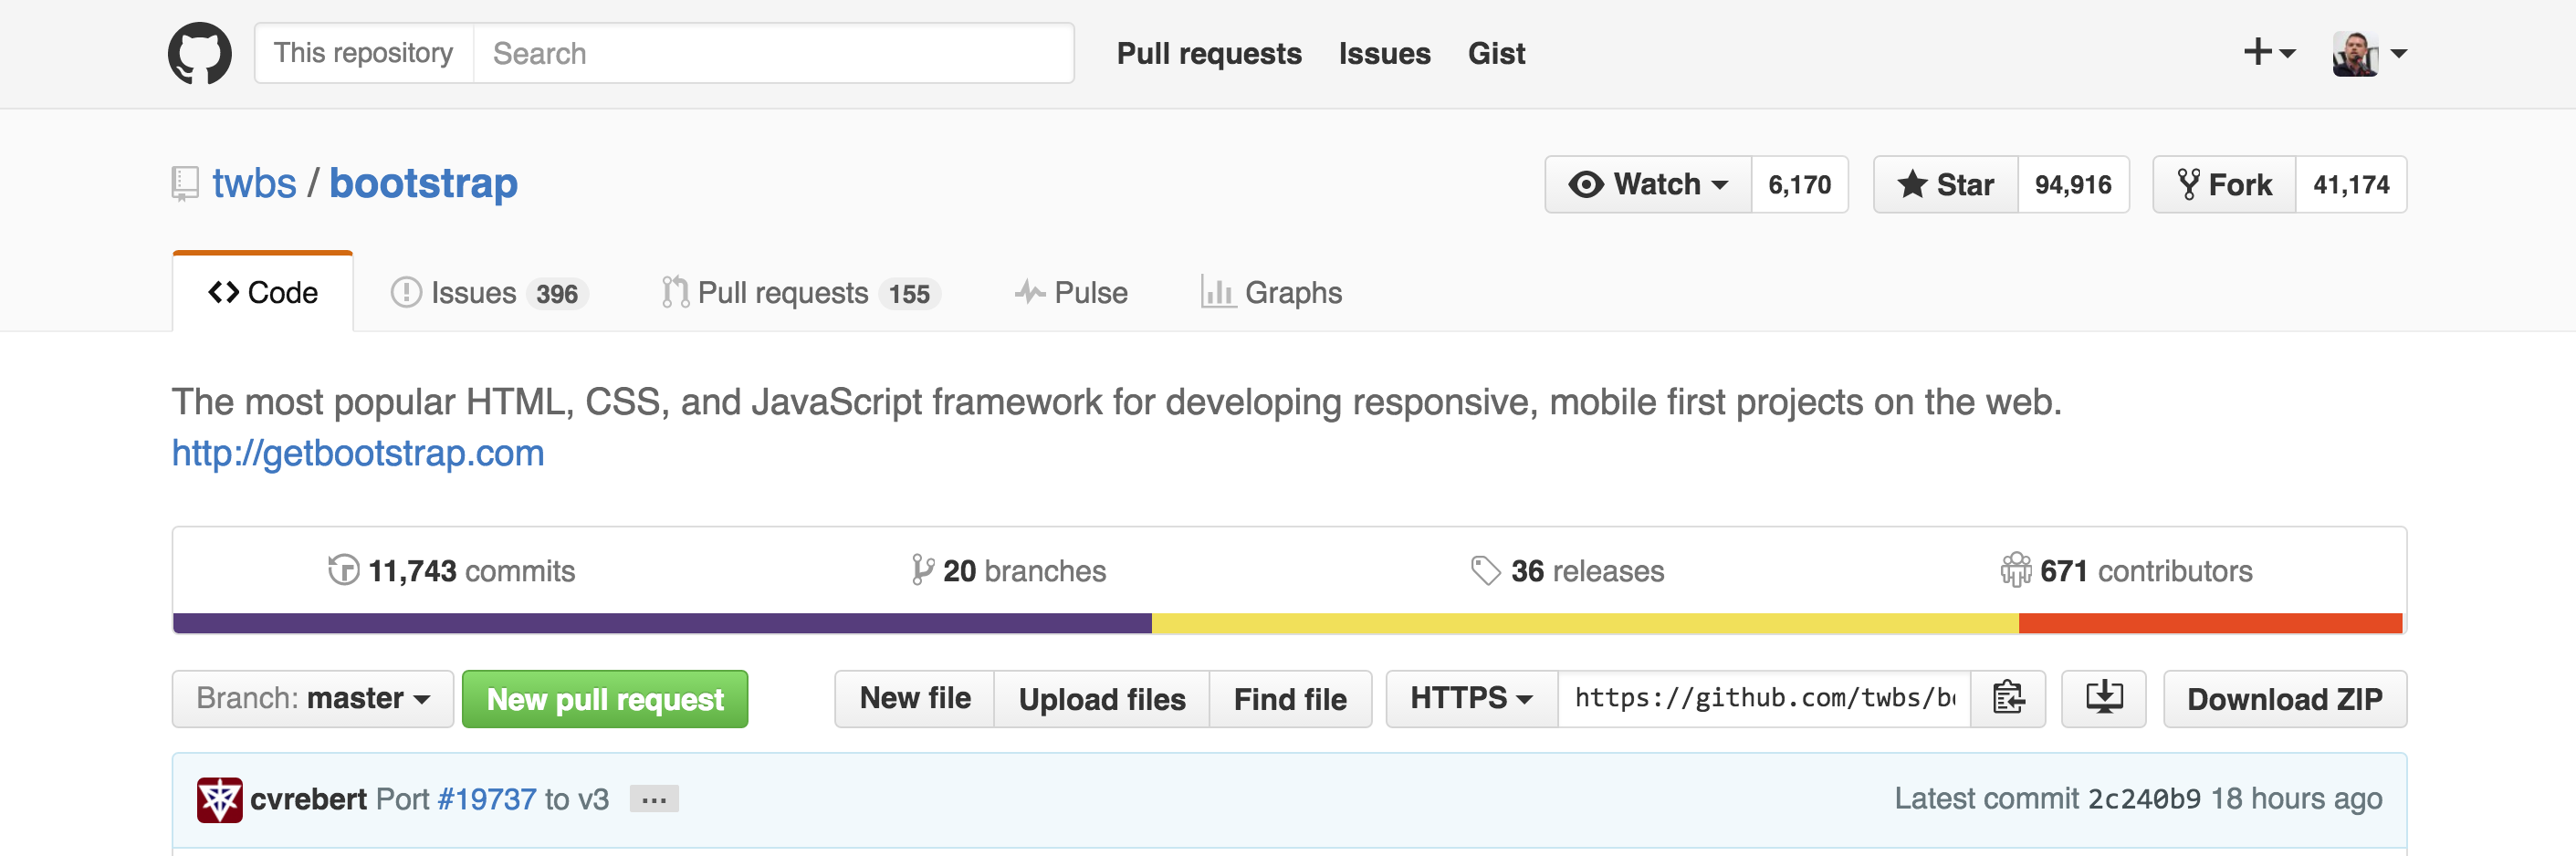This screenshot has width=2576, height=856.
Task: Click the commits history clock icon
Action: pyautogui.click(x=343, y=570)
